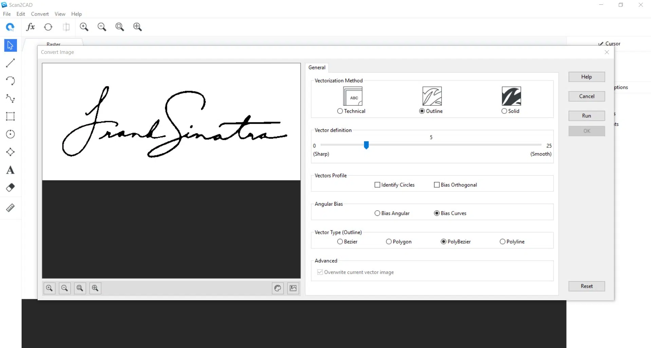Open the Convert menu
Viewport: 651px width, 348px height.
pyautogui.click(x=40, y=14)
